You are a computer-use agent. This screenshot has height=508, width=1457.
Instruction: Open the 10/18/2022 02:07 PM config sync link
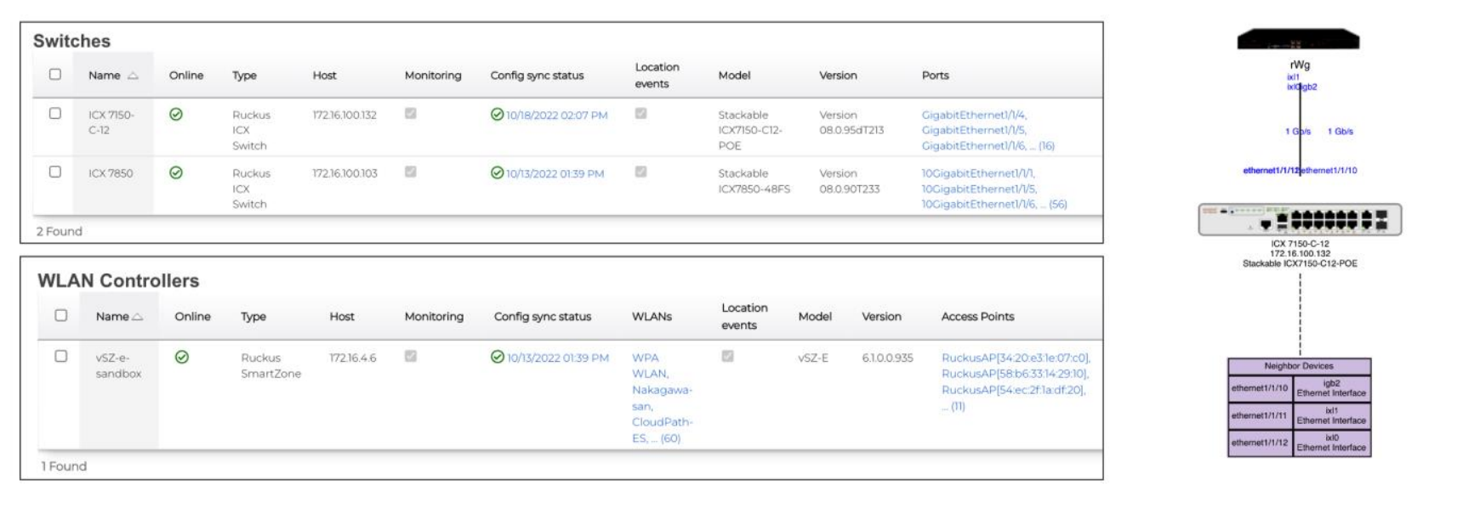[x=557, y=116]
